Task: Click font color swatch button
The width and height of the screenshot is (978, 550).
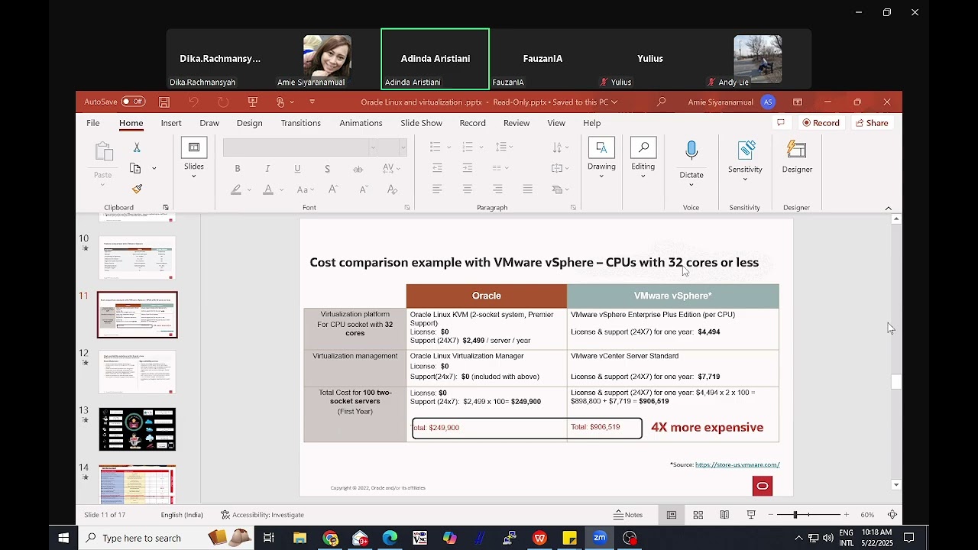Action: point(267,189)
